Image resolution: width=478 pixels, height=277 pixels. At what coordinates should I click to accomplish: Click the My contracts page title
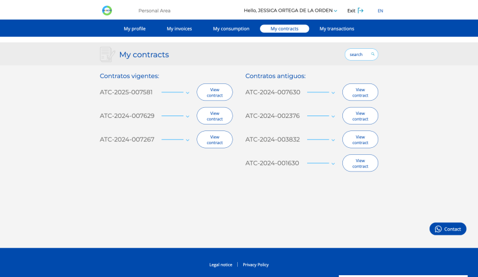coord(144,55)
